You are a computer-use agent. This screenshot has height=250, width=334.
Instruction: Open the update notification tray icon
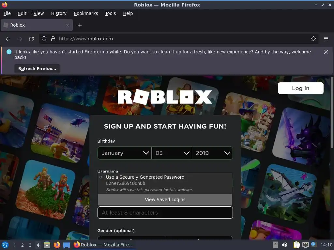tap(313, 244)
